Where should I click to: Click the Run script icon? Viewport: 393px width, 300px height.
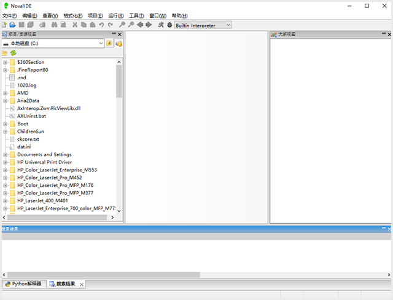160,25
